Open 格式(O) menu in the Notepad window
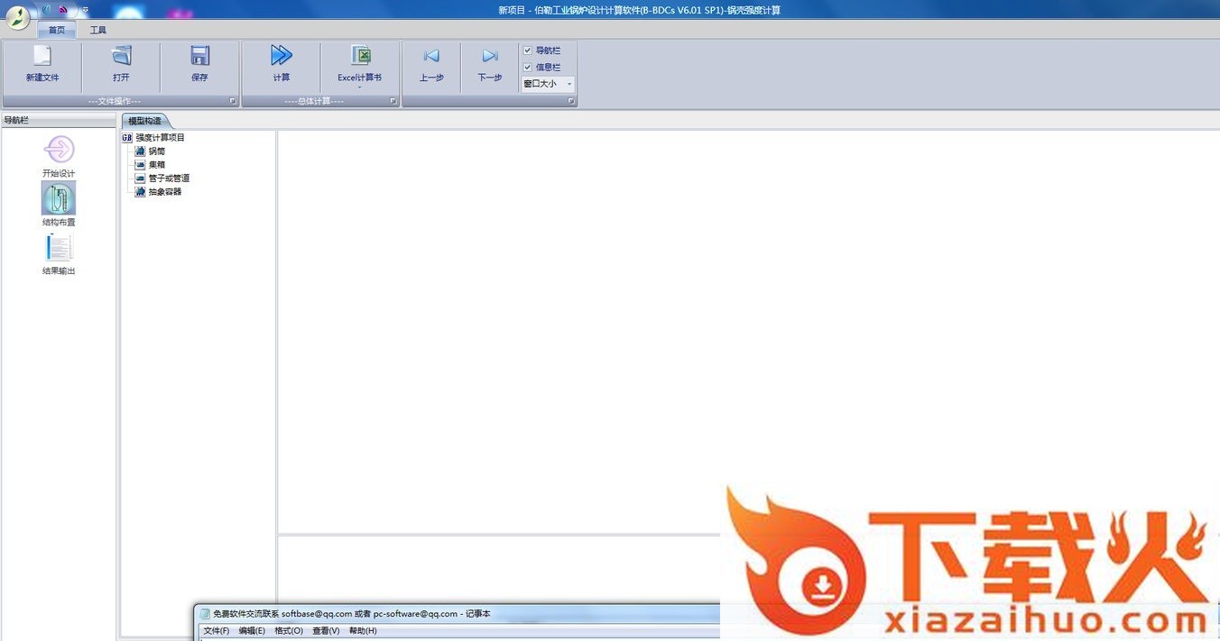Image resolution: width=1220 pixels, height=641 pixels. (289, 631)
